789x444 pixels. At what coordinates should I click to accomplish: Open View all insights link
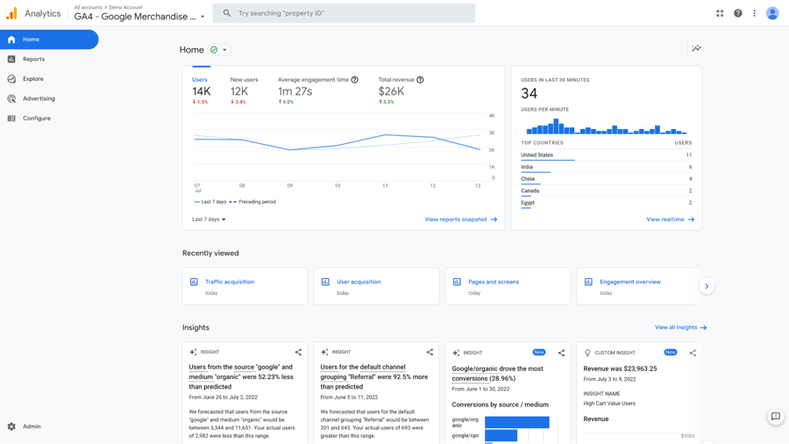[x=680, y=327]
